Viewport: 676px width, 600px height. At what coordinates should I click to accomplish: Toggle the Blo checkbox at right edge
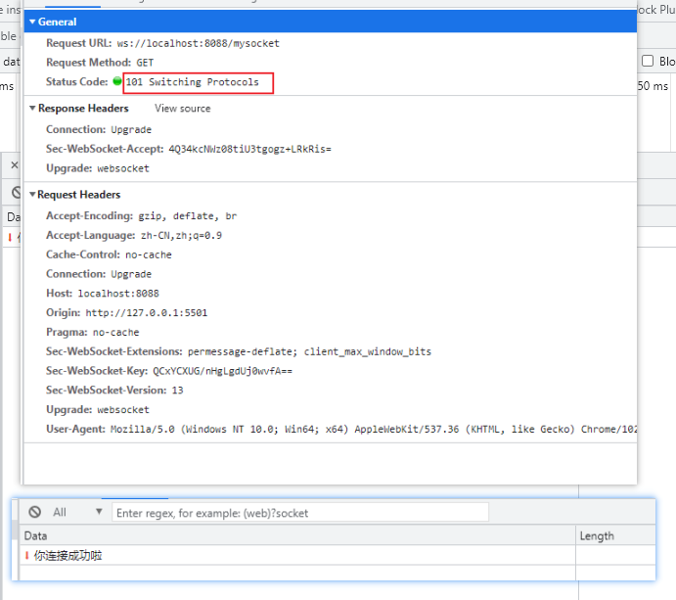(x=647, y=61)
